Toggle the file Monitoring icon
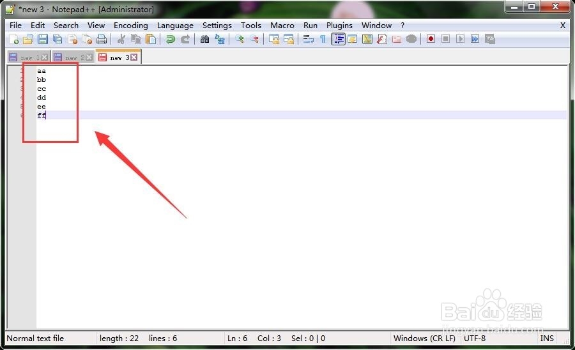The image size is (575, 350). pyautogui.click(x=411, y=39)
